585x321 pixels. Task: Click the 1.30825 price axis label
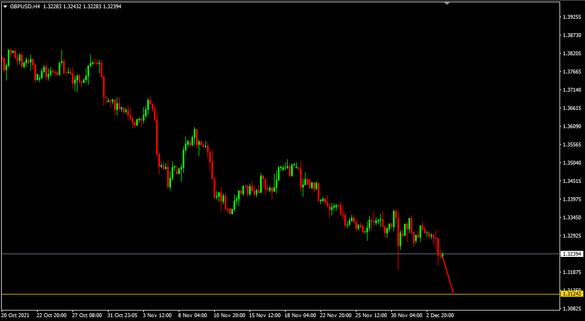pos(572,309)
